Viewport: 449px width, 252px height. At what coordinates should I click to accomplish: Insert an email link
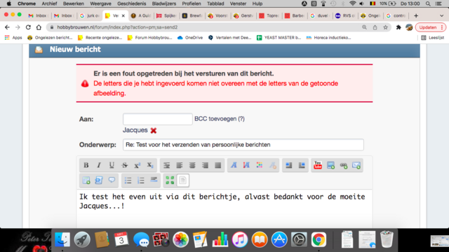356,165
